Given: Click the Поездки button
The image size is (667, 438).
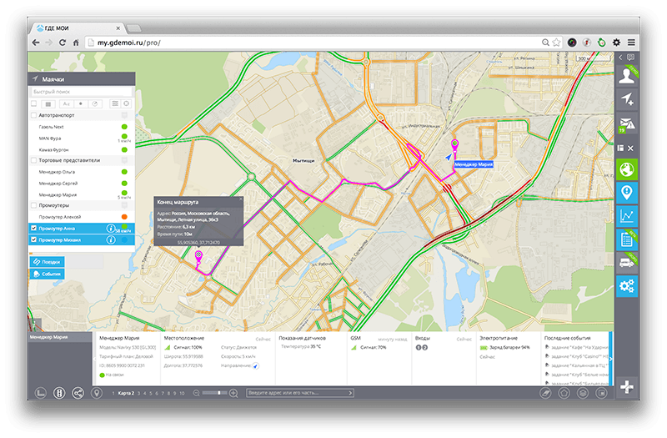Looking at the screenshot, I should (48, 261).
